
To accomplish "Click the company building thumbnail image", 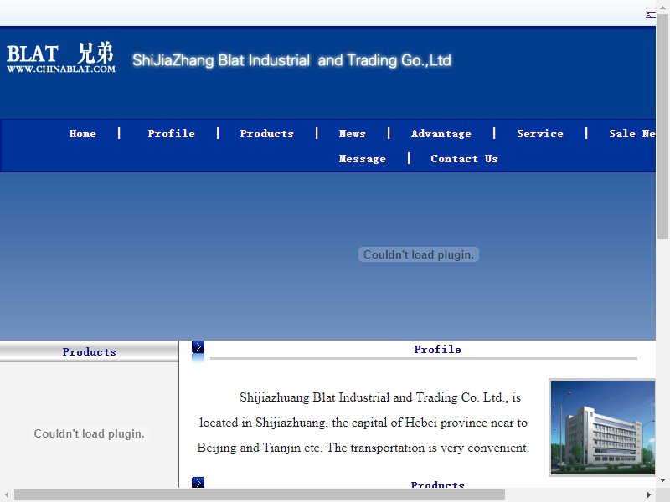I will click(x=602, y=428).
